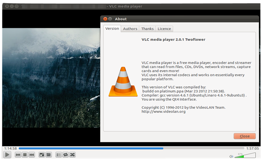Open extended settings equalizer icon
This screenshot has height=161, width=263.
point(48,154)
